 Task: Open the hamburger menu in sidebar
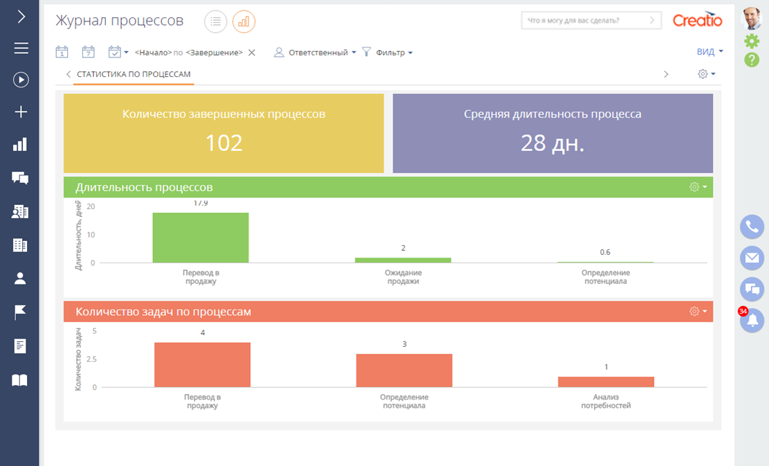tap(21, 48)
